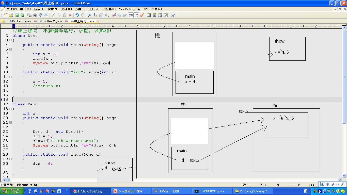Copy selection using the Copy icon
347x195 pixels.
59,15
